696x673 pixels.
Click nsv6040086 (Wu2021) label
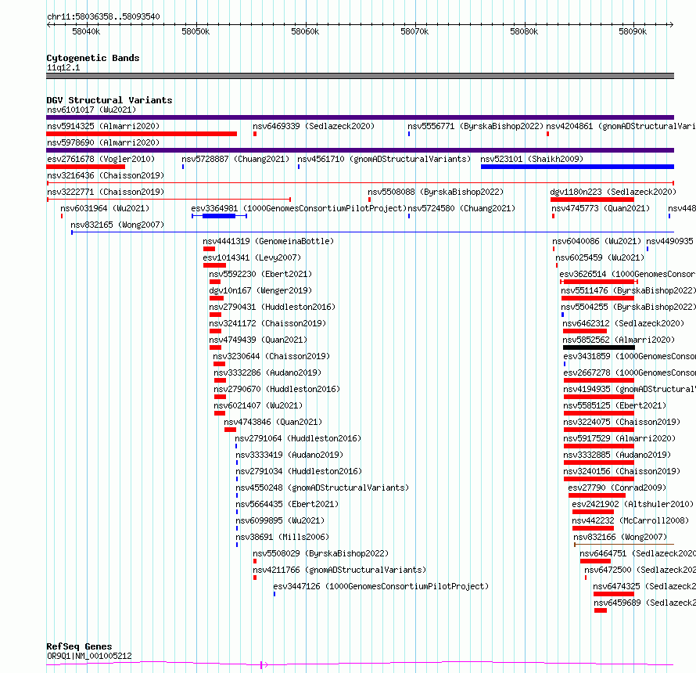597,241
